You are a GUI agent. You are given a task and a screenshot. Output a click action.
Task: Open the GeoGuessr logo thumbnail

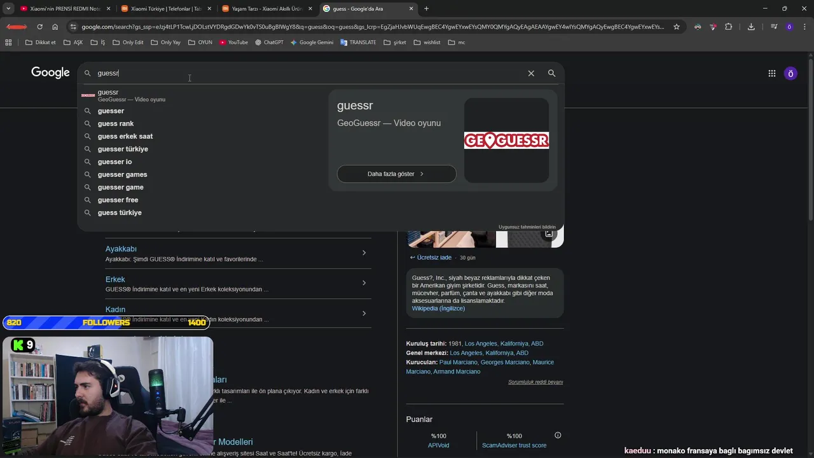tap(506, 140)
